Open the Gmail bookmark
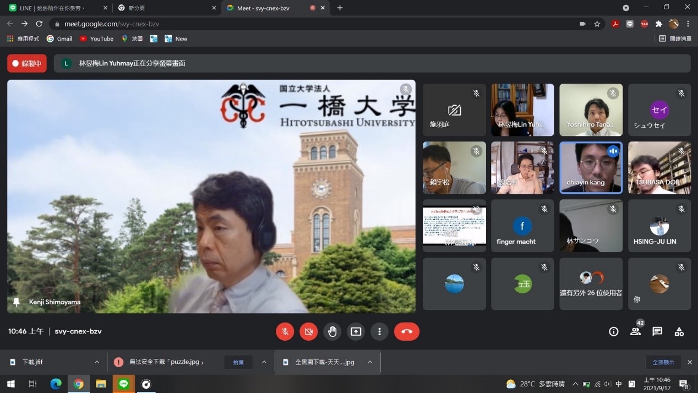 coord(59,39)
